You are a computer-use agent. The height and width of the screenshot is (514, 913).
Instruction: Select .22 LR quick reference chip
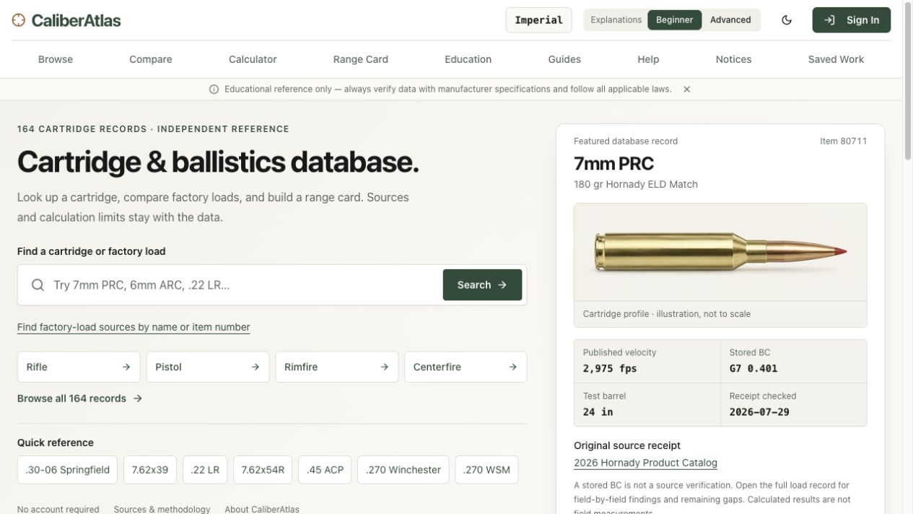click(205, 470)
